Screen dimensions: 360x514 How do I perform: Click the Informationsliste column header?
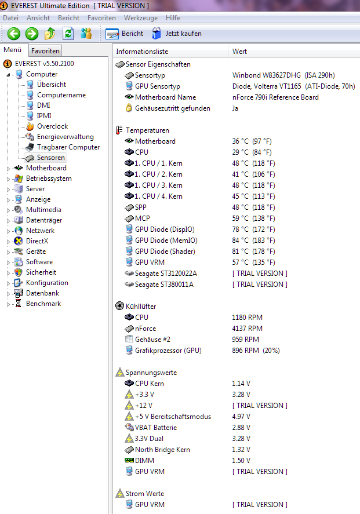pos(142,52)
